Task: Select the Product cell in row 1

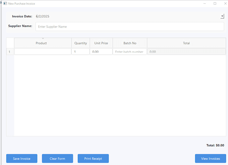Action: pyautogui.click(x=43, y=52)
